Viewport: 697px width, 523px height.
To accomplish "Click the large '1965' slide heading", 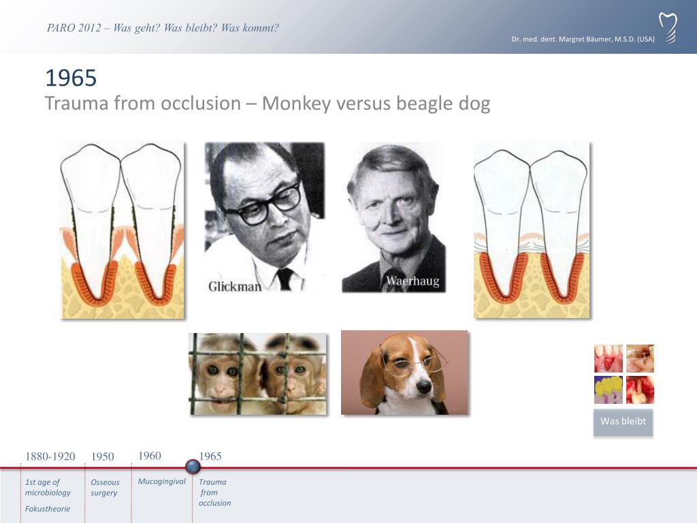I will pos(71,78).
